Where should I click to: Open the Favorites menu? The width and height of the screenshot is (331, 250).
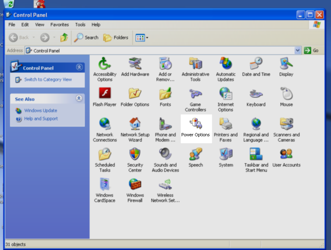[x=59, y=25]
